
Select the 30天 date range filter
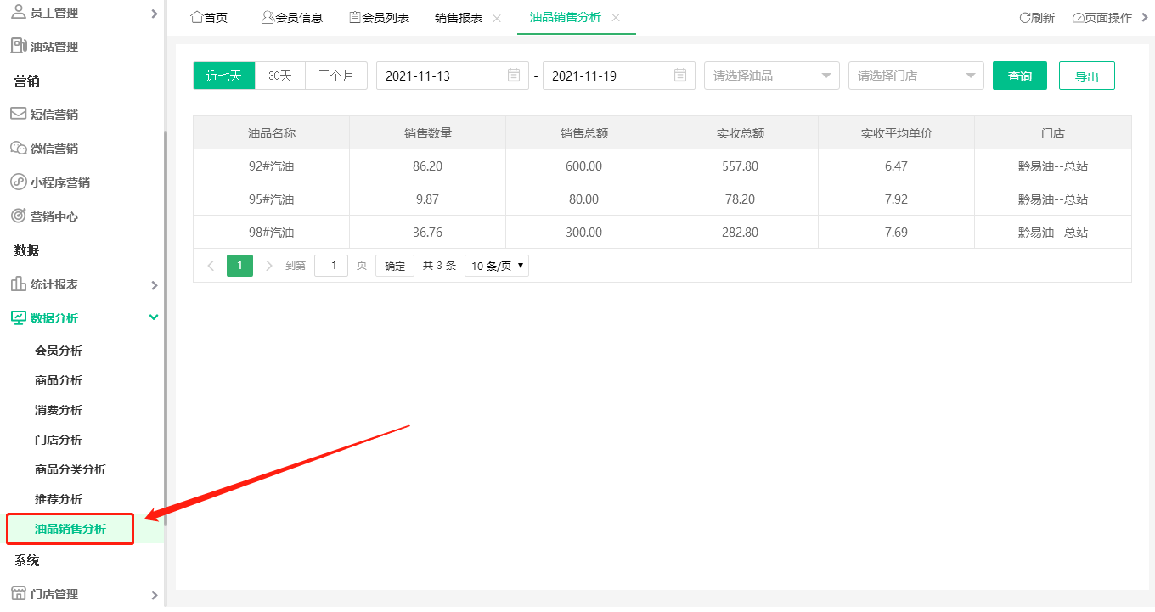click(279, 76)
